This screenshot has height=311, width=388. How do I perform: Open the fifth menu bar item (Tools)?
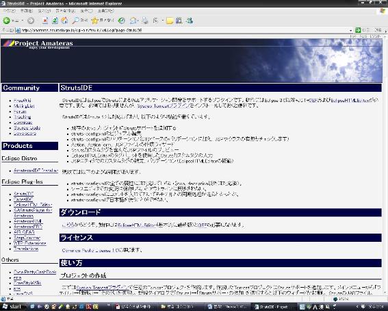click(86, 11)
